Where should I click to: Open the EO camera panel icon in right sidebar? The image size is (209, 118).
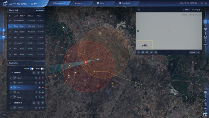coord(205,21)
